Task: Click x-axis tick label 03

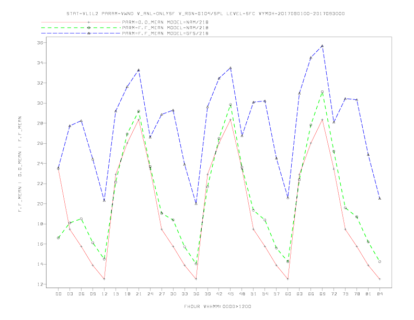Action: coord(70,294)
